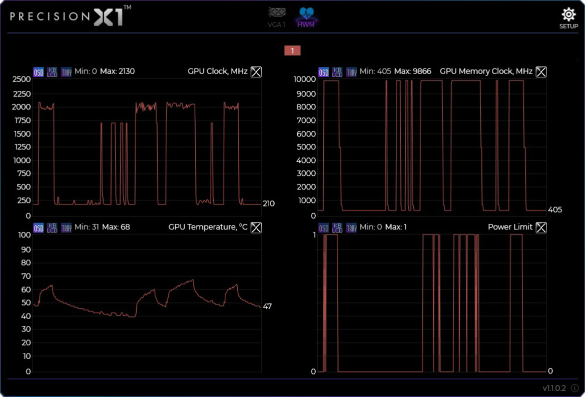Click inside the GPU Memory Clock graph area
Viewport: 585px width, 397px height.
click(432, 147)
